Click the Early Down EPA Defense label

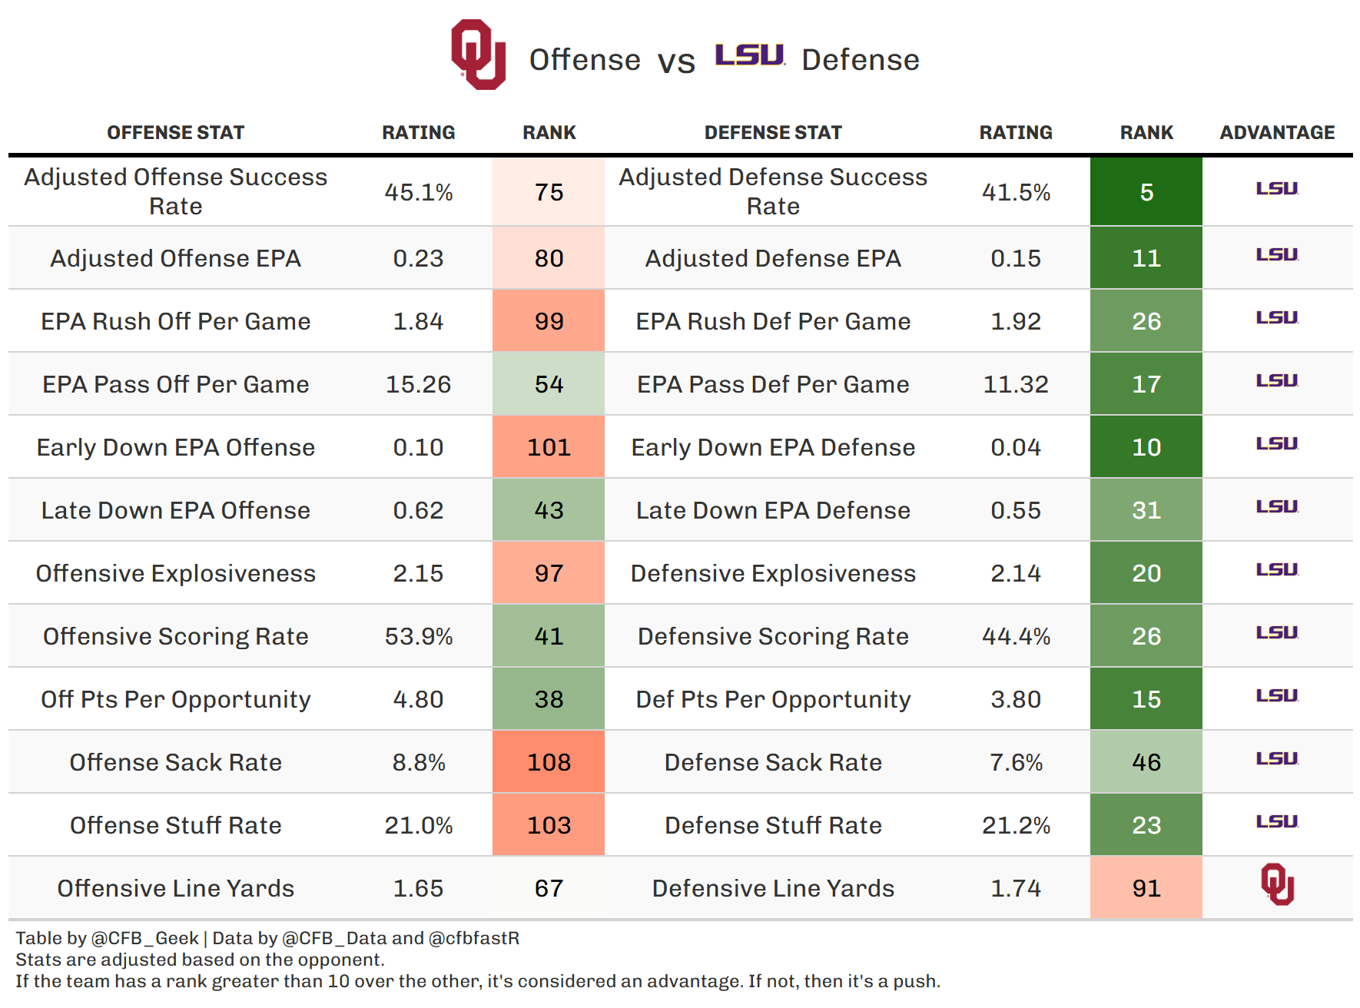point(773,447)
